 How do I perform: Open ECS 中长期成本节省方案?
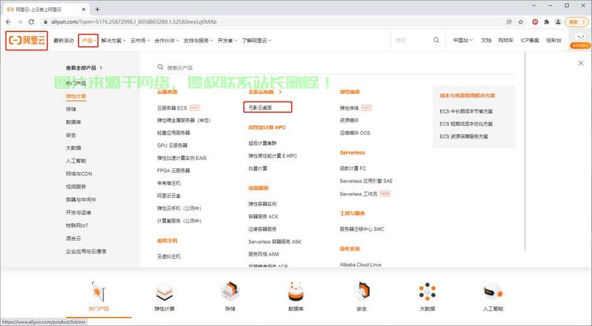pyautogui.click(x=466, y=111)
